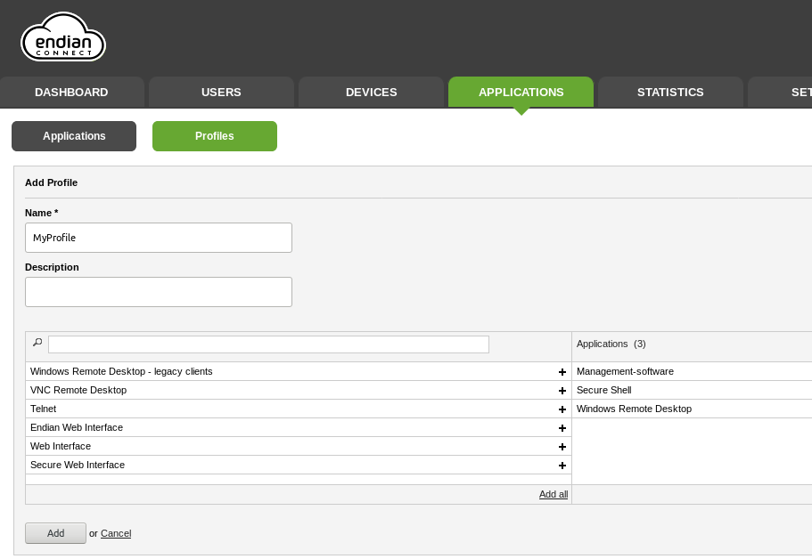Click plus beside Endian Web Interface

coord(562,428)
